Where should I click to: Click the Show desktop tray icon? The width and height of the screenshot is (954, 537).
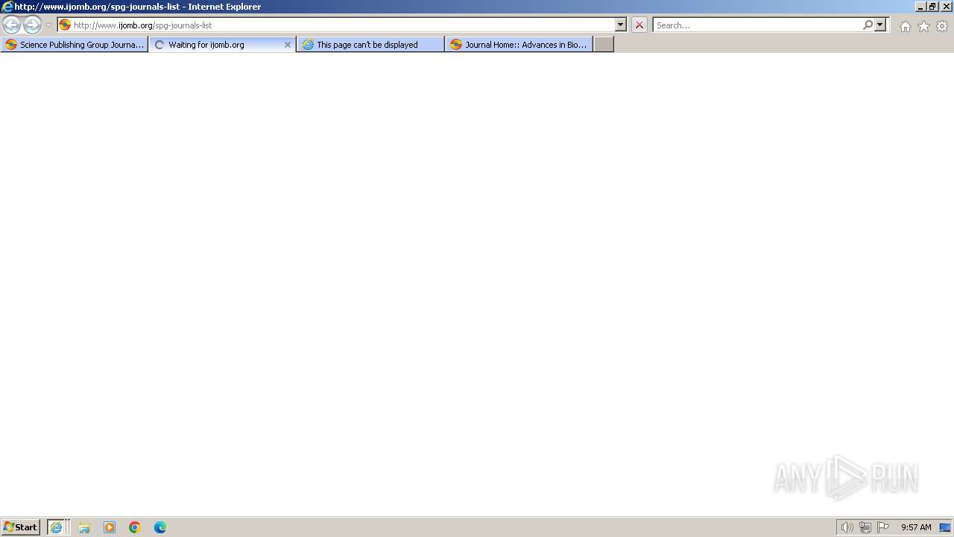point(945,527)
